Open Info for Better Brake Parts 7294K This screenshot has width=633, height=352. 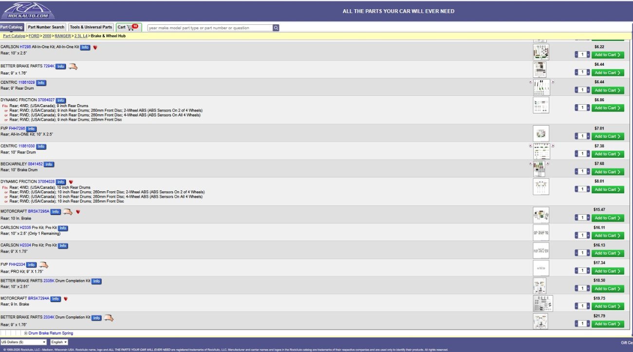pyautogui.click(x=60, y=66)
